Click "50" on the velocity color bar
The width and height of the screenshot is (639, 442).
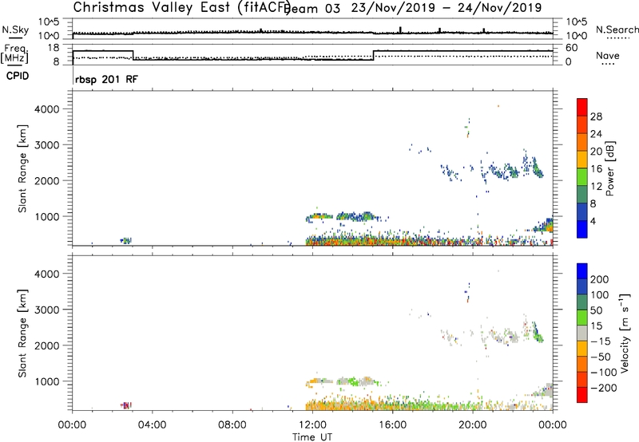point(596,310)
